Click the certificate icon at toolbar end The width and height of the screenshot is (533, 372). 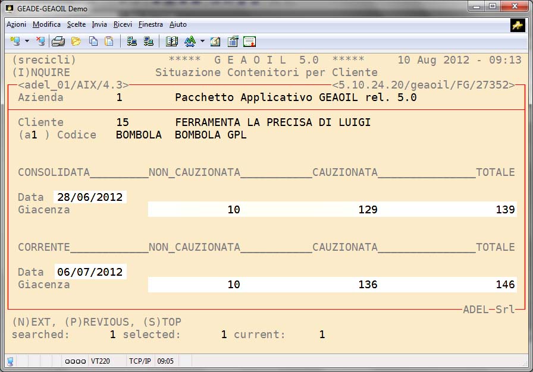tap(249, 42)
